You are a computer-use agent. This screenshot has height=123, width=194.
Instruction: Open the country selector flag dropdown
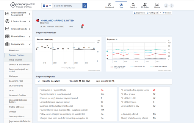[47, 6]
